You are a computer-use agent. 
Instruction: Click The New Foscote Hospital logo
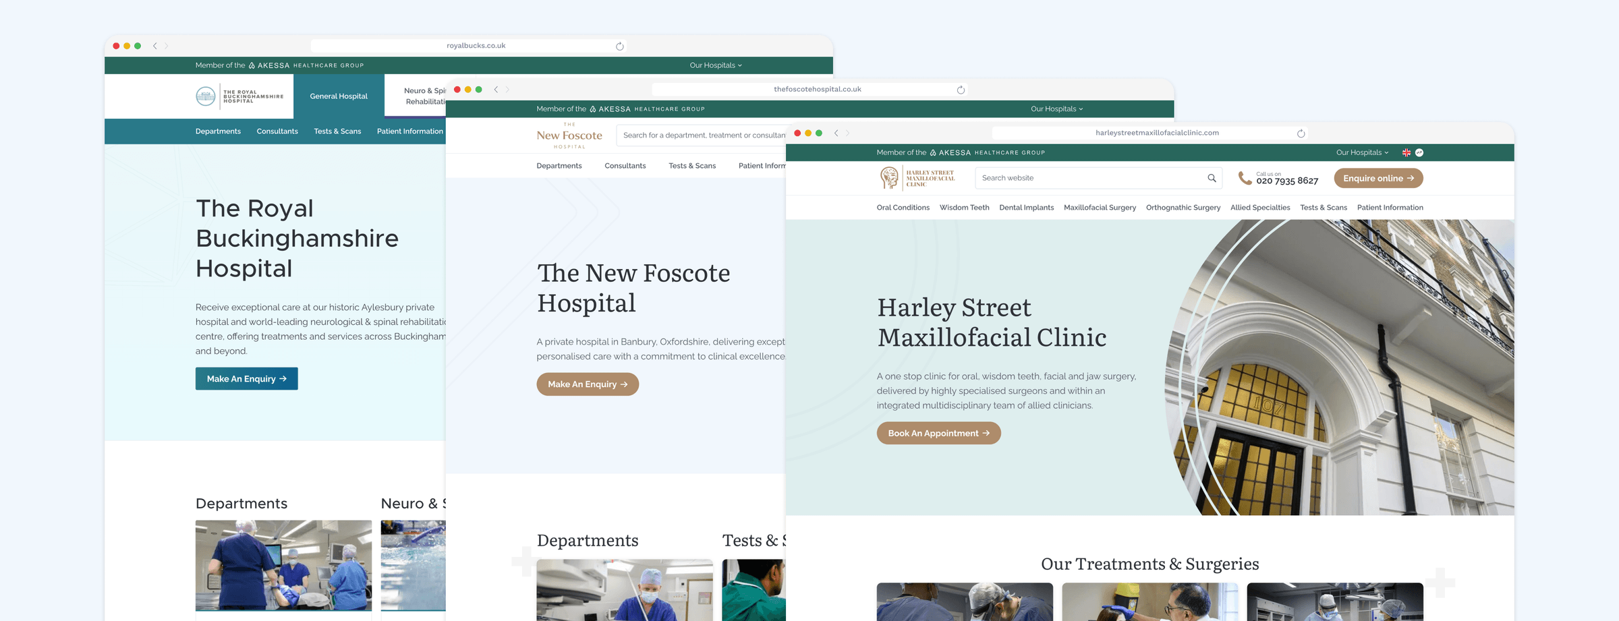[x=569, y=135]
